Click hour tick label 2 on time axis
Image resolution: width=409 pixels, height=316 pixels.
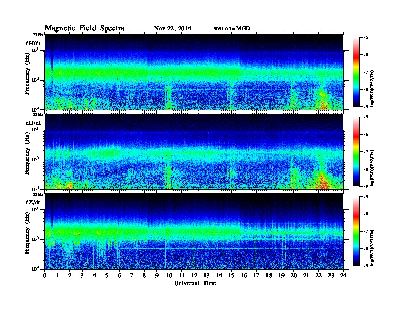70,275
